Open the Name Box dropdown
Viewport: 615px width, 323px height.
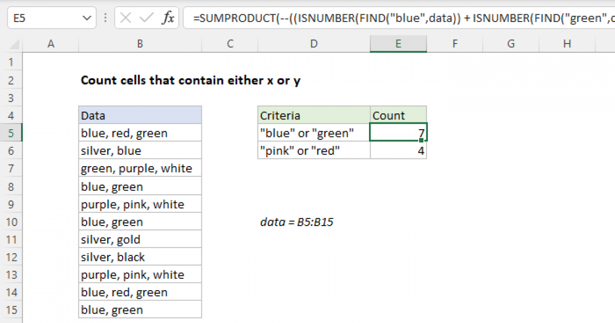[87, 17]
